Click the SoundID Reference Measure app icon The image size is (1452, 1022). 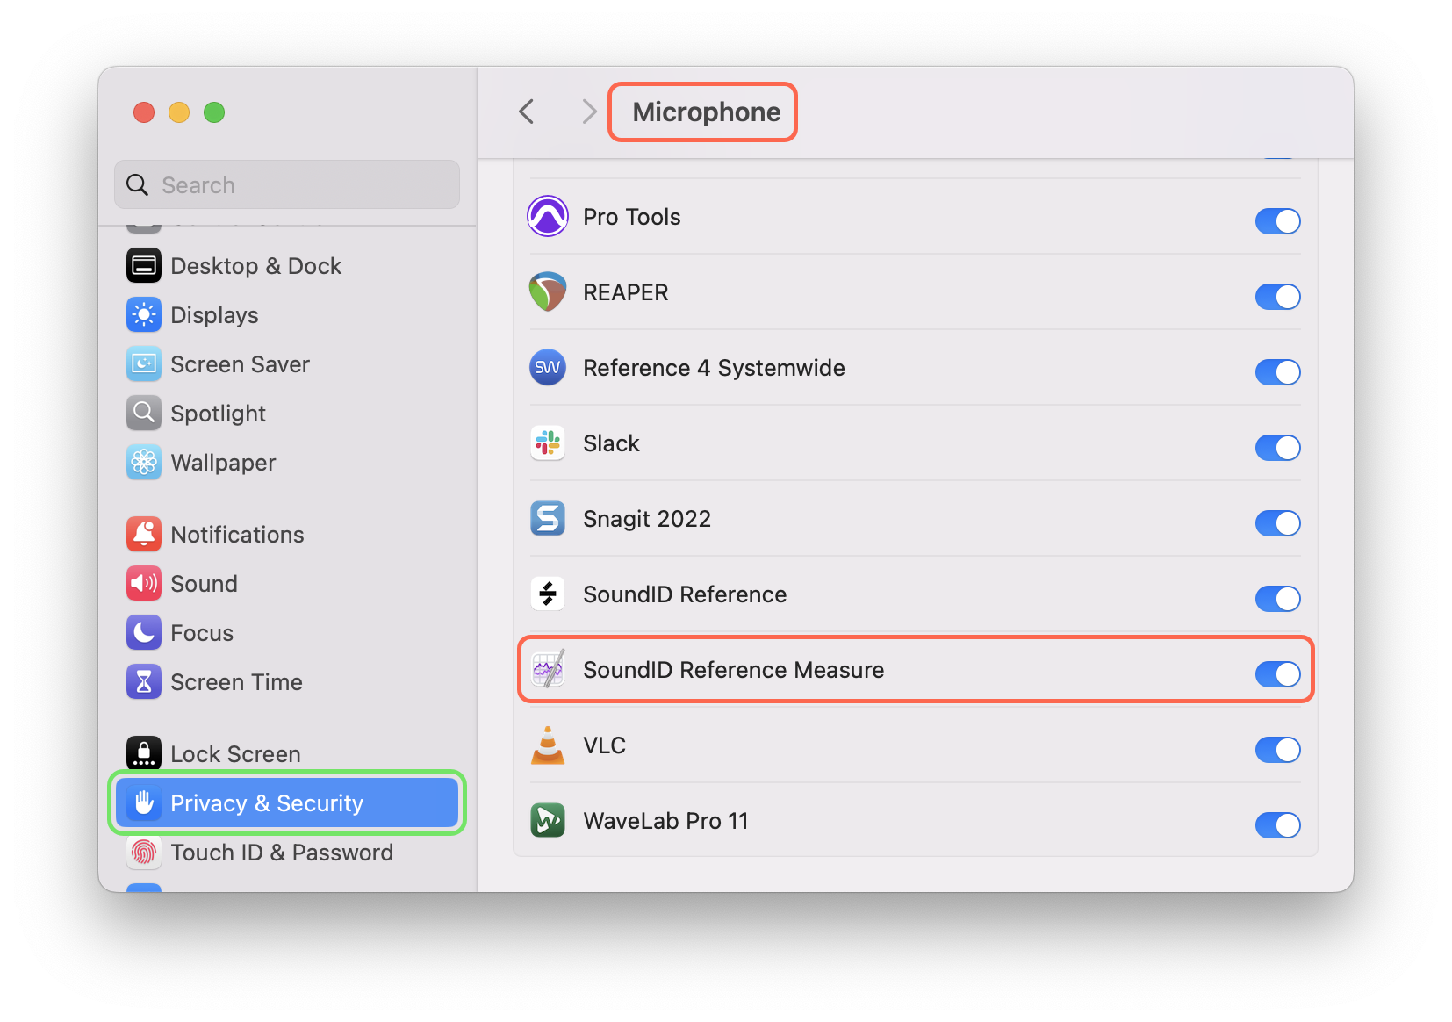548,670
